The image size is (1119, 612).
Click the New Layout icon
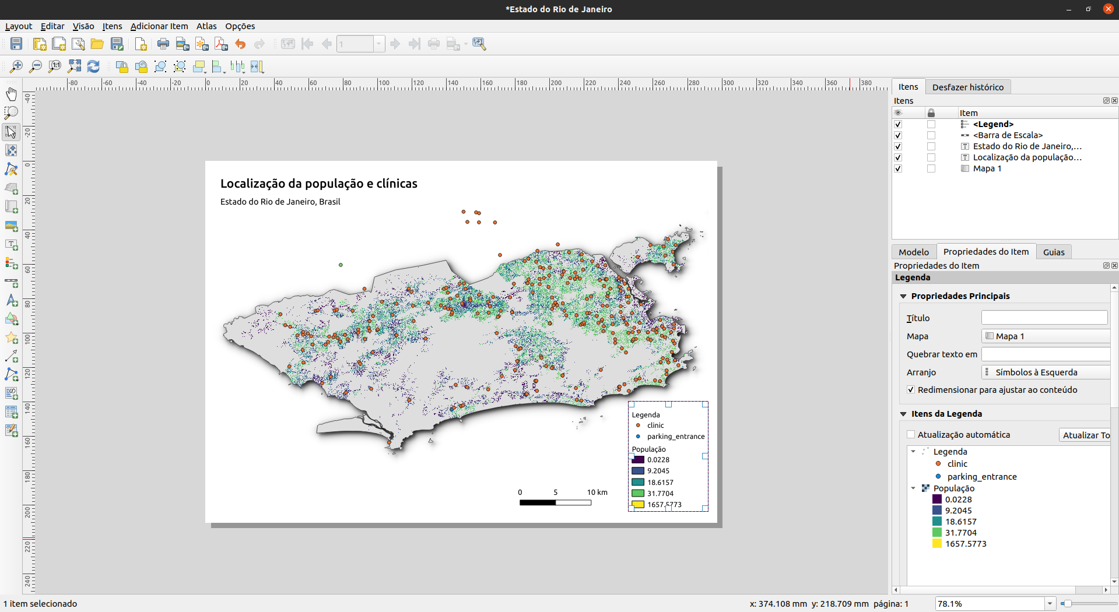pyautogui.click(x=40, y=44)
